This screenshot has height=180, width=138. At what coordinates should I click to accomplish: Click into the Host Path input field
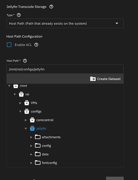point(65,69)
